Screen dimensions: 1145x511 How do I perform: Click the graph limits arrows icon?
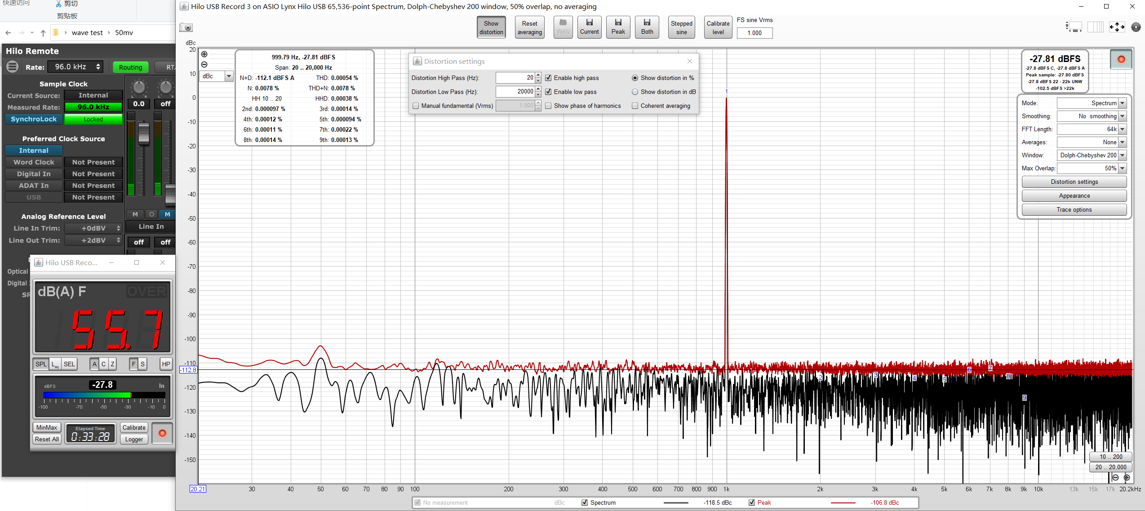[1117, 27]
